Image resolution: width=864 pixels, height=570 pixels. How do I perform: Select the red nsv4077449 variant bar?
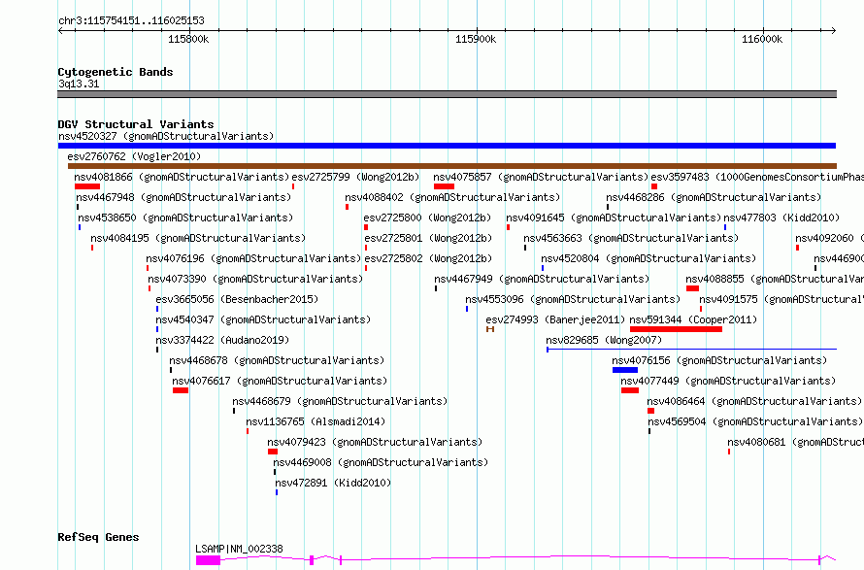tap(630, 390)
